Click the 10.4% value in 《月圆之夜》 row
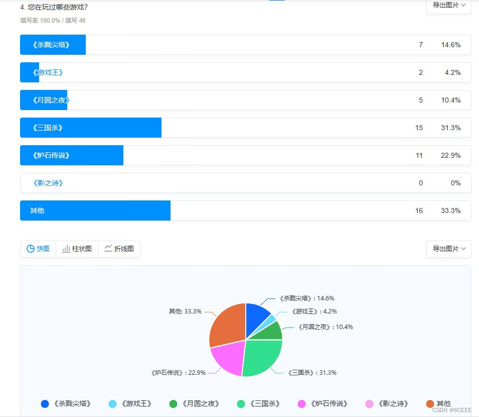The image size is (479, 417). coord(451,100)
